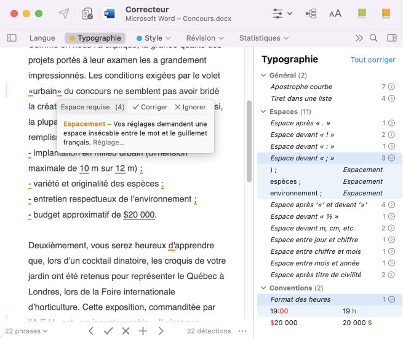403x338 pixels.
Task: Open the Statistiques tab
Action: (x=263, y=38)
